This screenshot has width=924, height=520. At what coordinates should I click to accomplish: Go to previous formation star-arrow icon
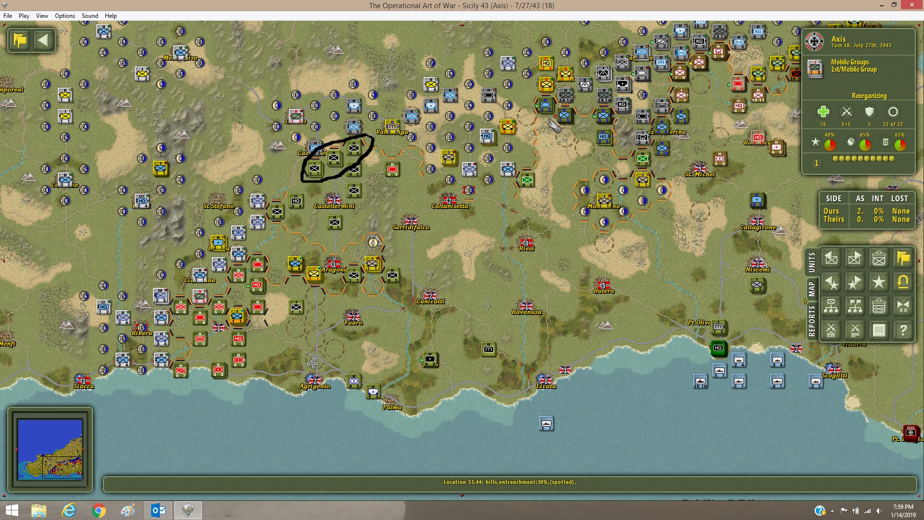[x=831, y=282]
